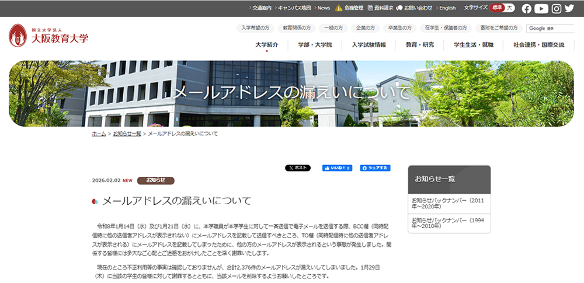
Task: Open the Twitter bird icon
Action: [x=569, y=8]
